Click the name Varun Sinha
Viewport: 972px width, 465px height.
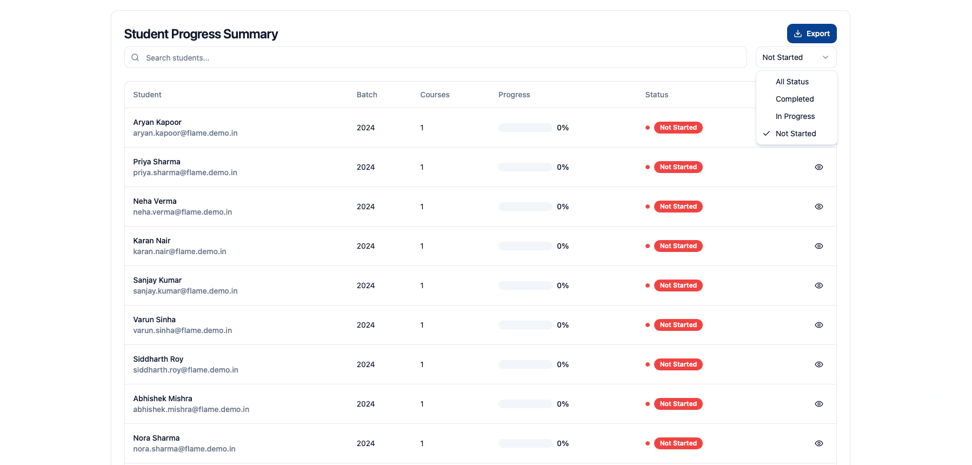point(155,320)
